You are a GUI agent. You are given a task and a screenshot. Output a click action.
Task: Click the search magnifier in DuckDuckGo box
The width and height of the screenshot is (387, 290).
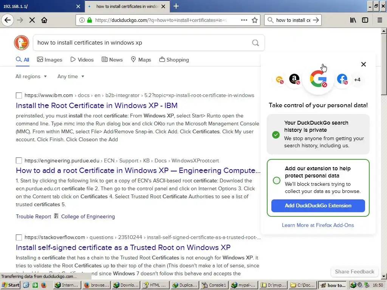255,43
